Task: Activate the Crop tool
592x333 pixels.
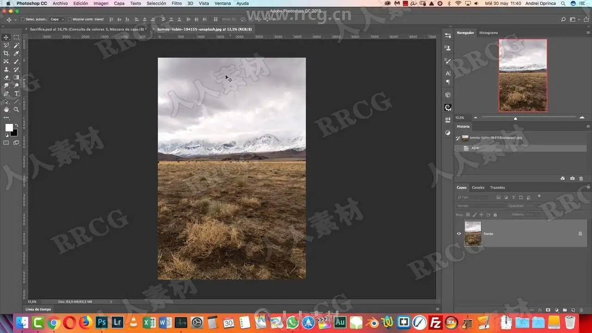Action: [6, 54]
